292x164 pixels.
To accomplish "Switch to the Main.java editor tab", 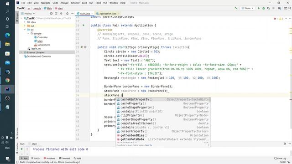I will click(85, 14).
